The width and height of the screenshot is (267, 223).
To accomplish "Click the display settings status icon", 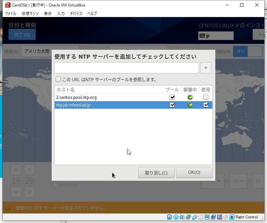I will pyautogui.click(x=207, y=217).
